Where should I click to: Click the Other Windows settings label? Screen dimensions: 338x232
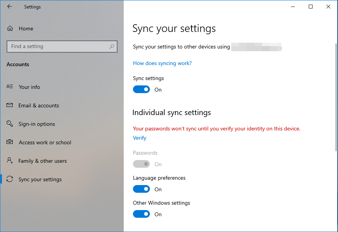(161, 203)
